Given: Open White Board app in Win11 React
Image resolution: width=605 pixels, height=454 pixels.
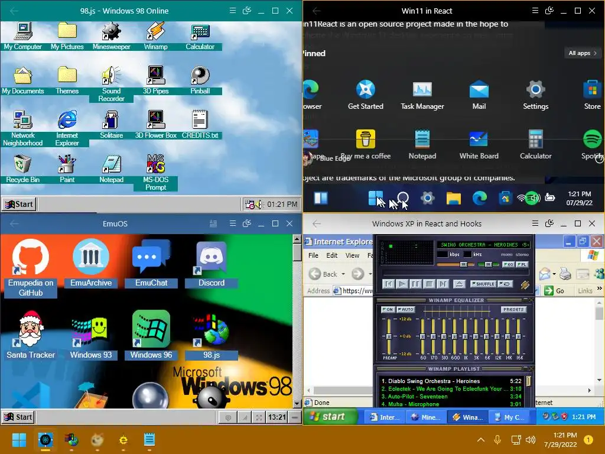Looking at the screenshot, I should point(479,145).
